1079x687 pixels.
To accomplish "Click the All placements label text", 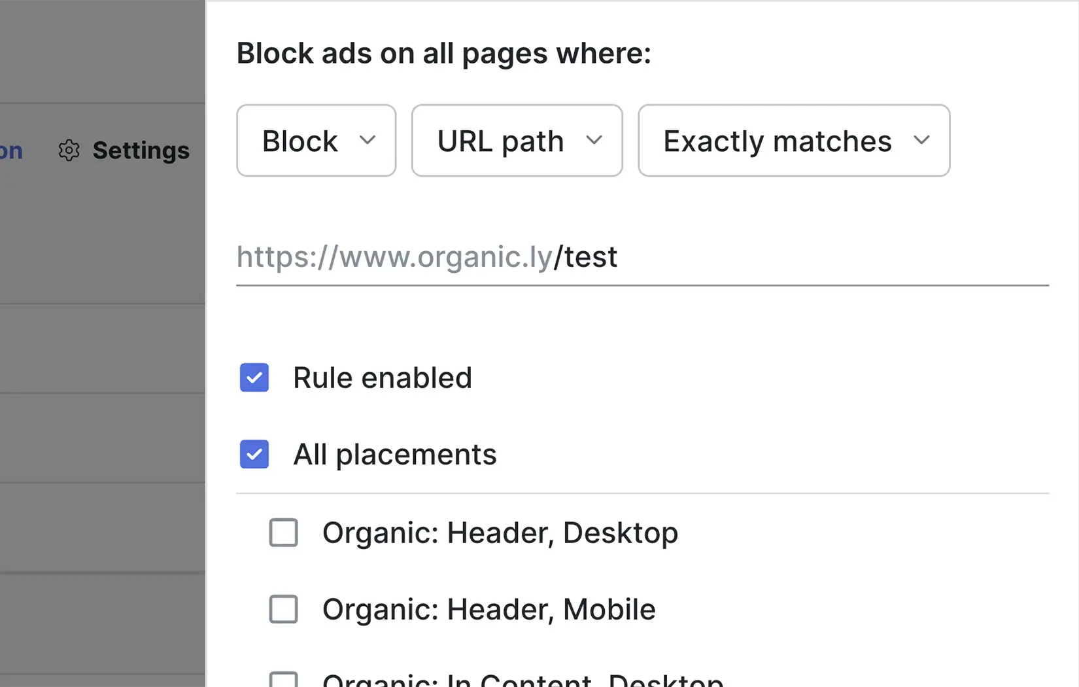I will click(x=394, y=454).
